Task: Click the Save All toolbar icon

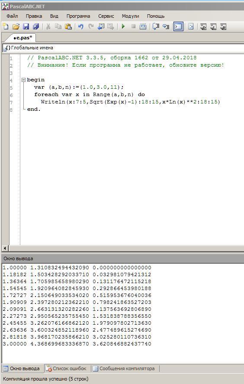Action: (x=36, y=26)
